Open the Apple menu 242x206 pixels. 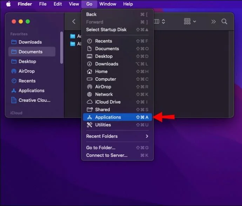pos(8,4)
